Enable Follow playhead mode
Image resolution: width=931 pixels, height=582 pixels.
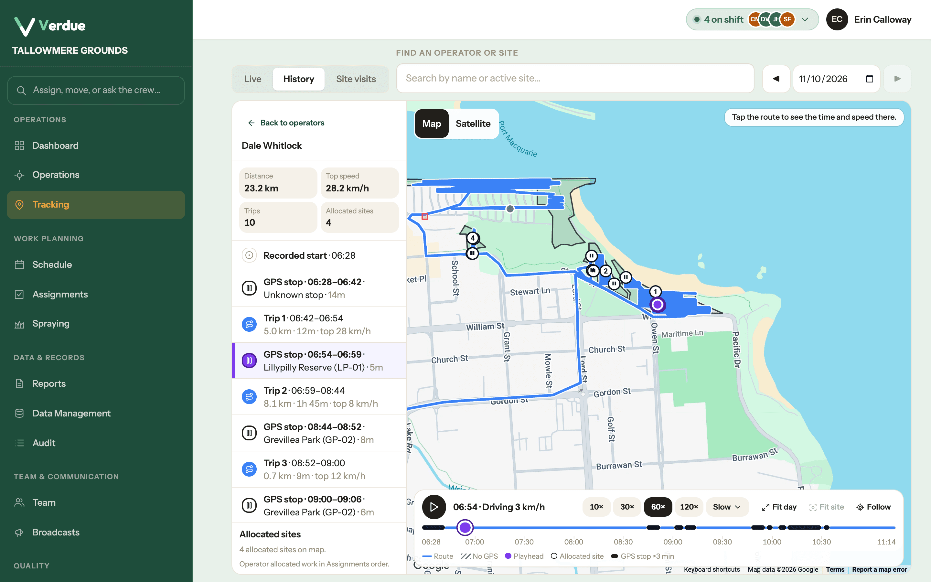pyautogui.click(x=874, y=507)
